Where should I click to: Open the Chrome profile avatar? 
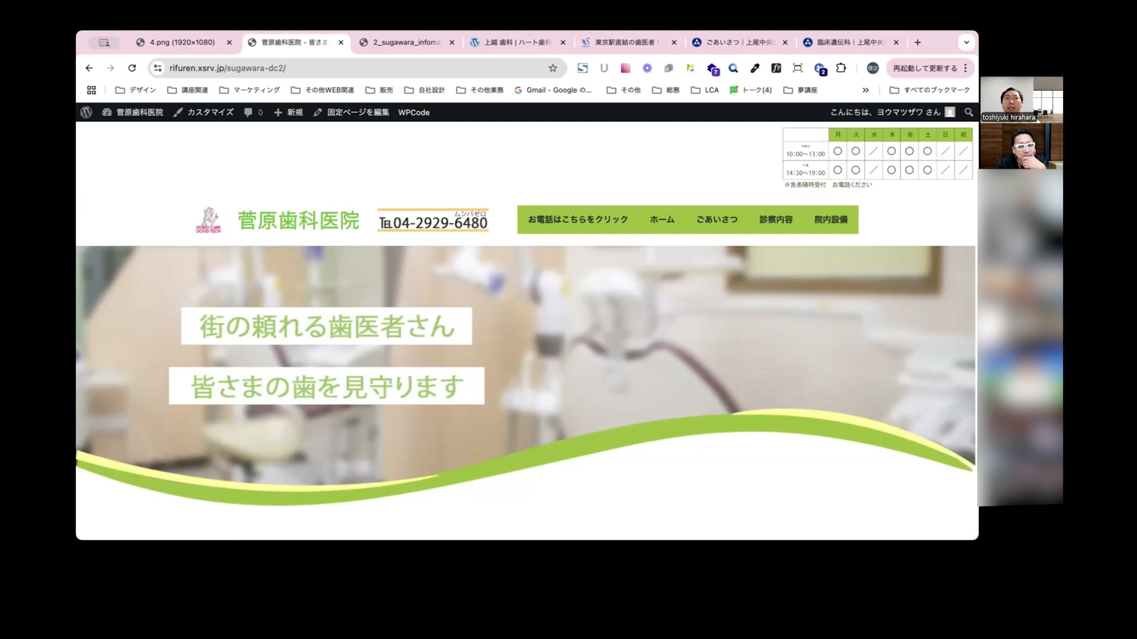[x=873, y=68]
